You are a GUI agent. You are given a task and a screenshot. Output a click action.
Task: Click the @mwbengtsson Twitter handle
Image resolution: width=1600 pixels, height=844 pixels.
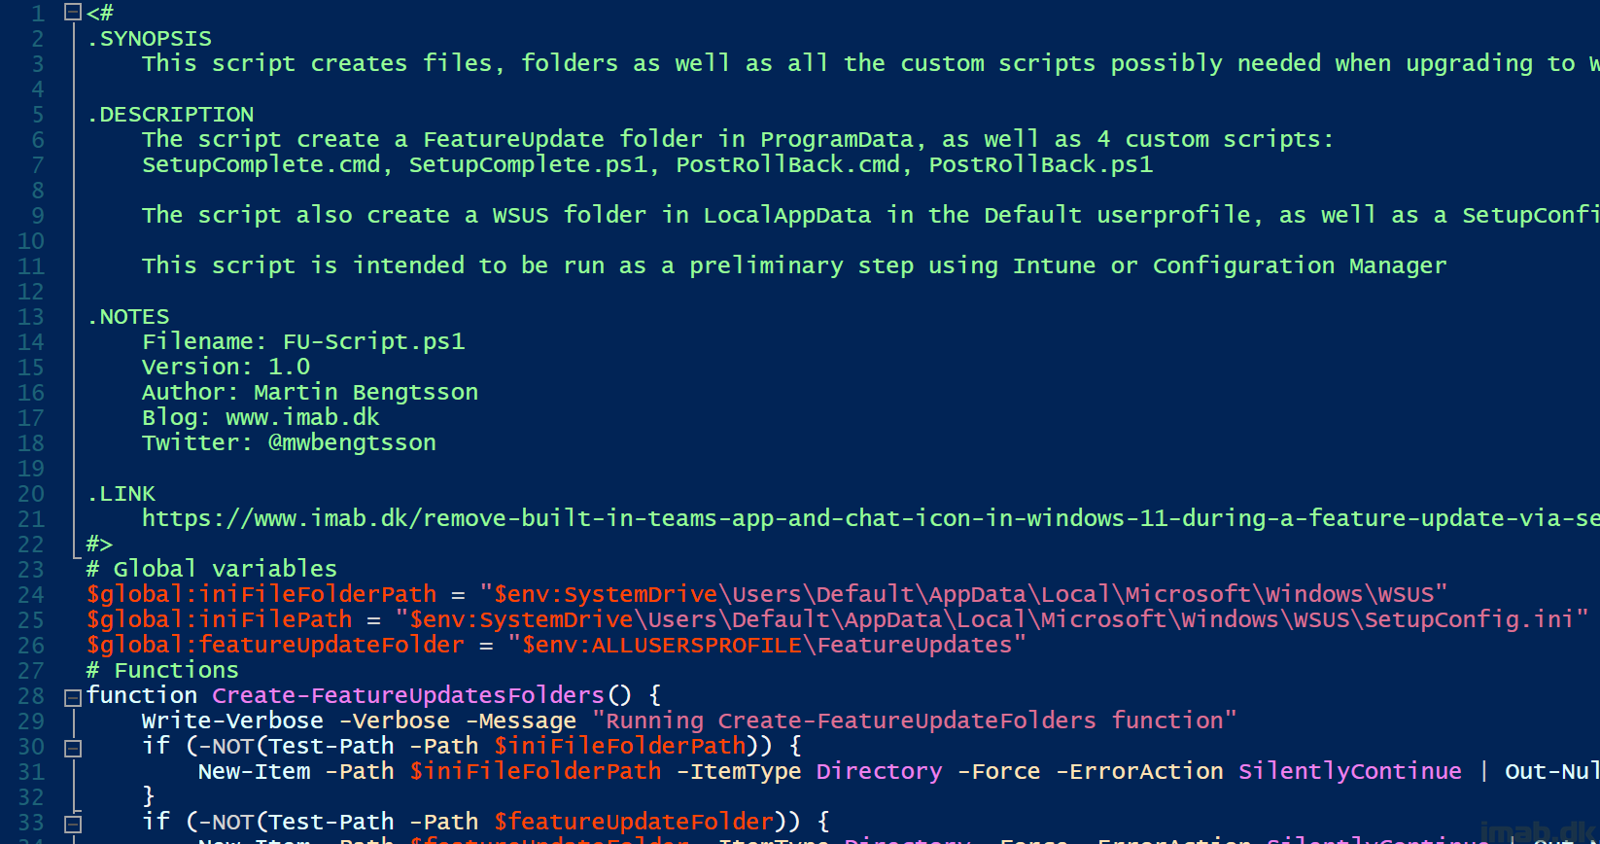352,442
